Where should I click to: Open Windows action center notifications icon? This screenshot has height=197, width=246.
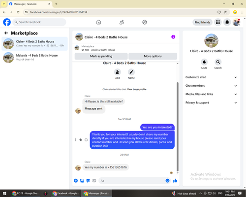click(x=240, y=194)
